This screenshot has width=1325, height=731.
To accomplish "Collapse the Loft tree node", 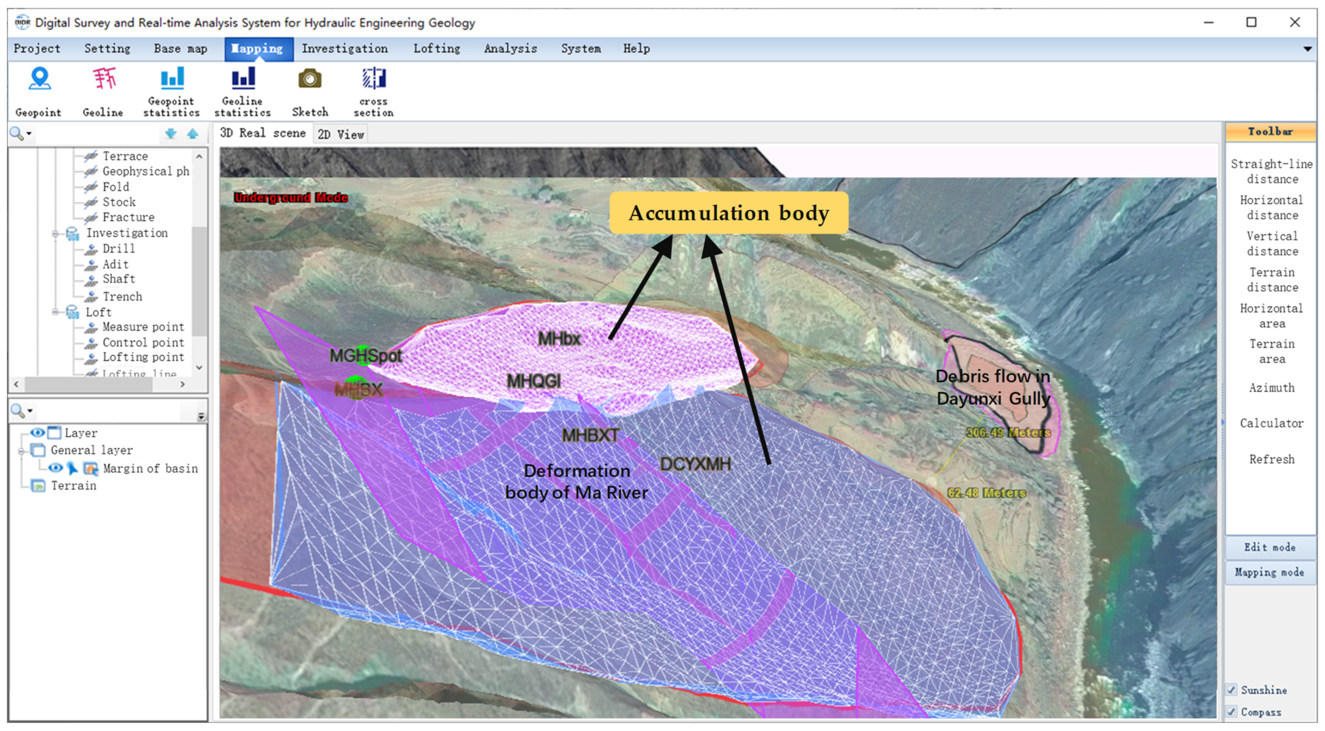I will [55, 312].
